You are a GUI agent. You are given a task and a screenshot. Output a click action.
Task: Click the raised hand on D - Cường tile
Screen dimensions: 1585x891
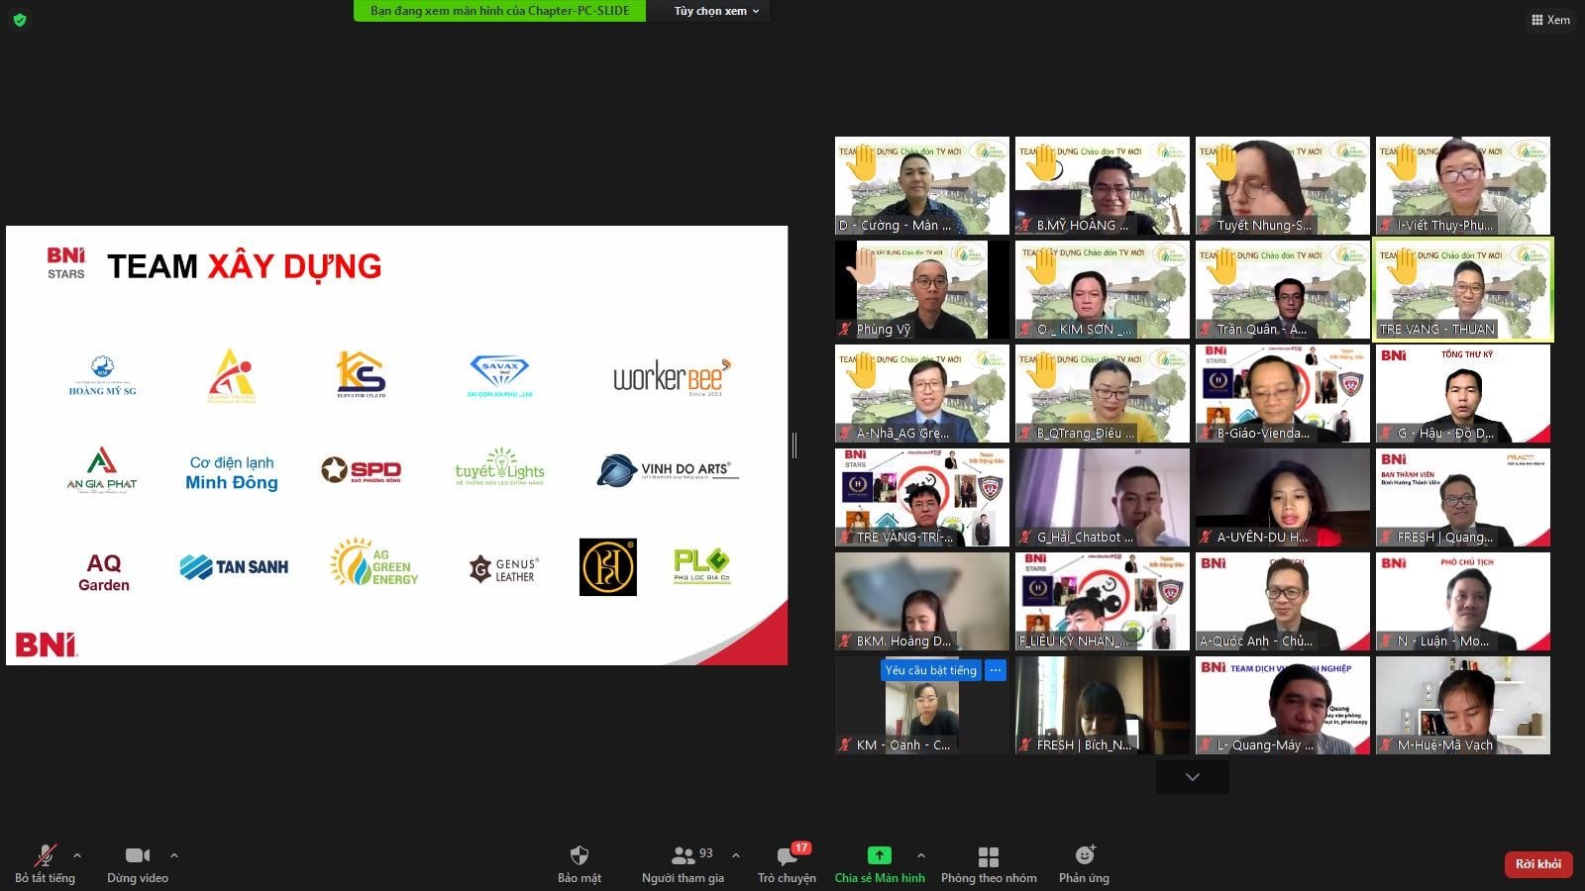click(863, 163)
